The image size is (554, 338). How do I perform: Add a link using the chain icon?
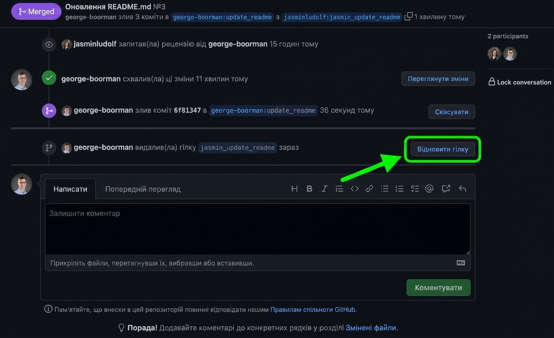369,189
